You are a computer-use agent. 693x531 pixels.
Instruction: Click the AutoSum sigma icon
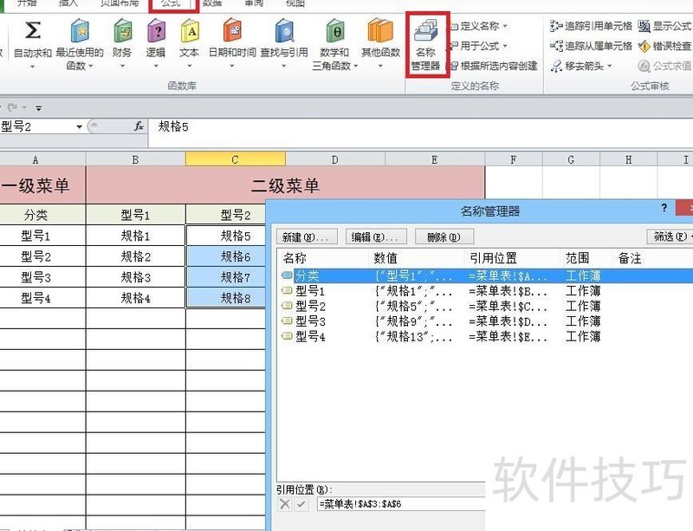tap(33, 30)
